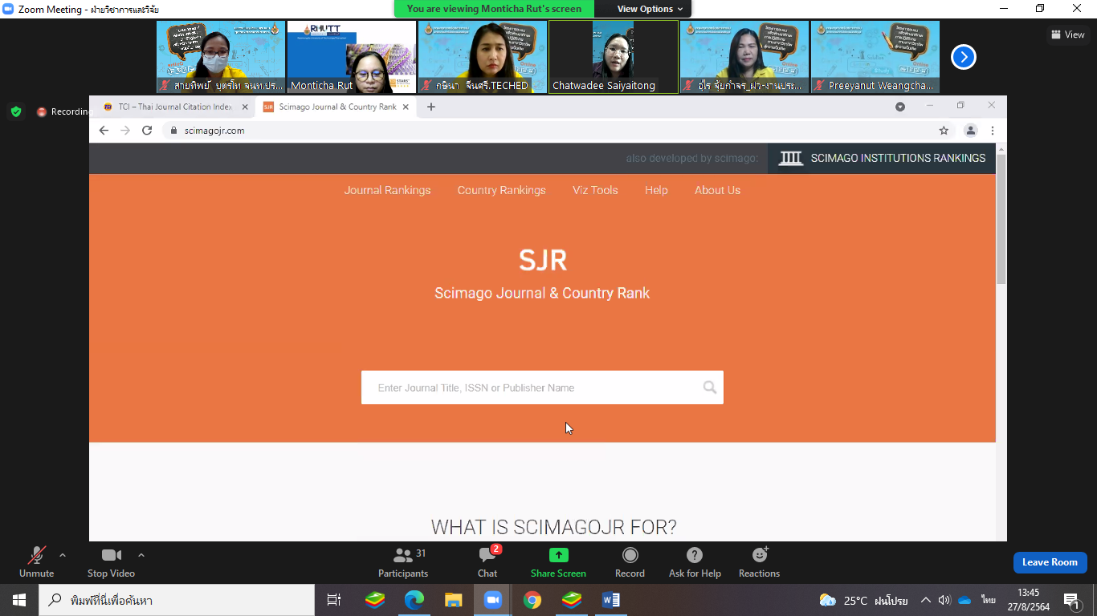This screenshot has width=1097, height=616.
Task: Click weather widget showing 25°C
Action: 863,600
